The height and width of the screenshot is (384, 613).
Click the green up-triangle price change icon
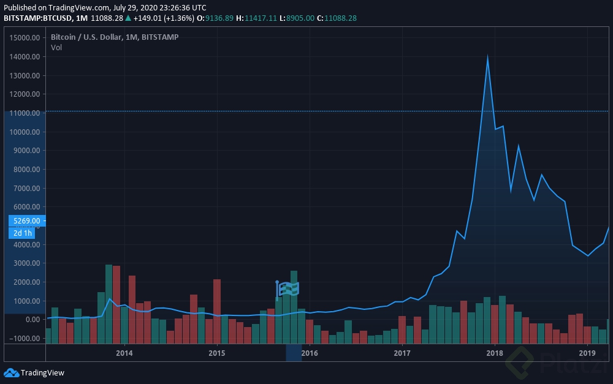point(128,18)
